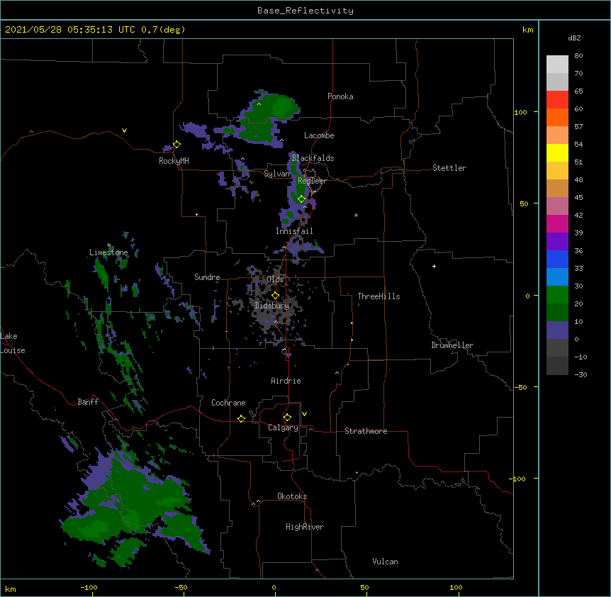Screen dimensions: 611x597
Task: Click the Sundre city label
Action: (207, 277)
